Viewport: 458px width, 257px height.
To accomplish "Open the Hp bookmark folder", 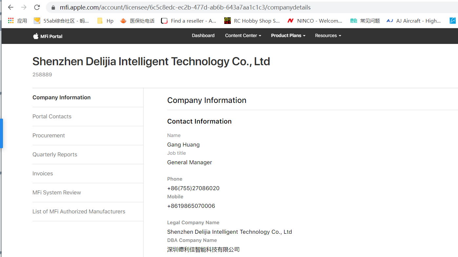I will click(105, 21).
